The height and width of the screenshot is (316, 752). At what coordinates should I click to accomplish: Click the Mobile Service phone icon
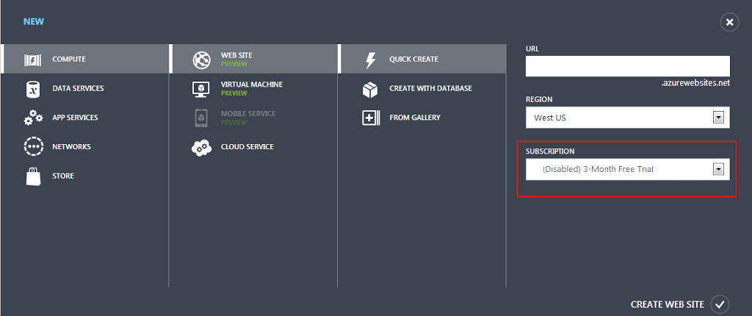tap(201, 118)
